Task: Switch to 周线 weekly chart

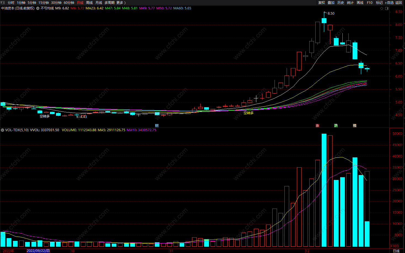Action: pyautogui.click(x=89, y=2)
